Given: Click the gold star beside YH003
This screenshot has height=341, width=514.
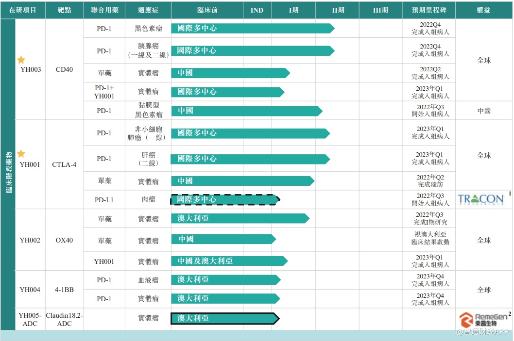Looking at the screenshot, I should point(21,60).
